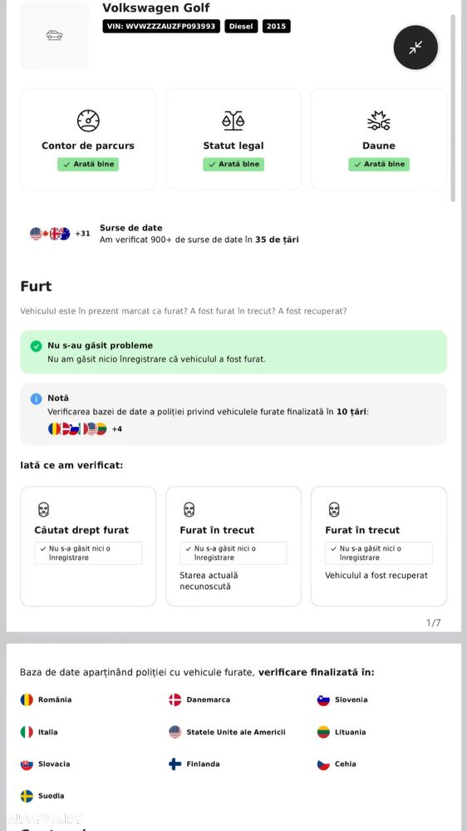The height and width of the screenshot is (831, 467).
Task: Click the blue info Notă icon
Action: (x=36, y=398)
